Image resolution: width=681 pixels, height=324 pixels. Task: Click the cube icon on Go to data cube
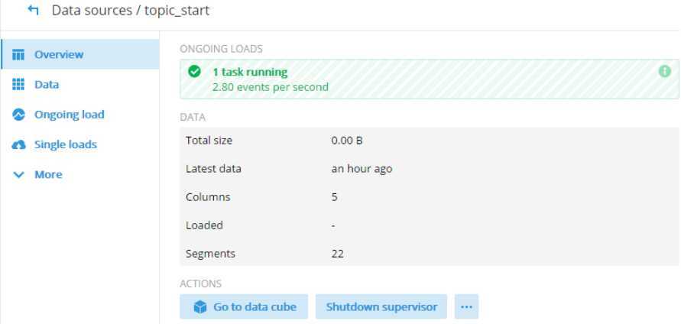199,307
